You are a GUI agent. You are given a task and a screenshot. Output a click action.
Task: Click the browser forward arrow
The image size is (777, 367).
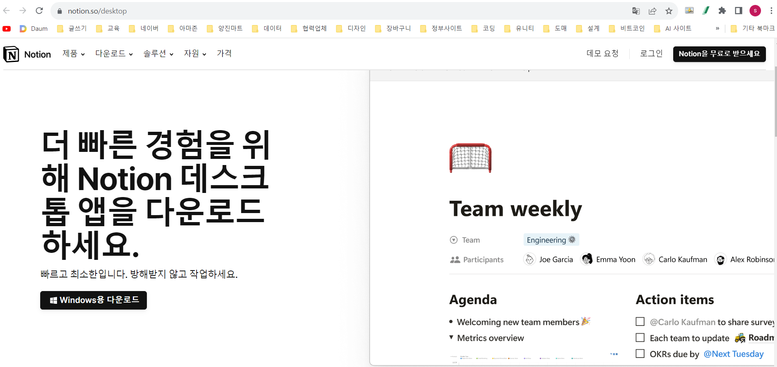tap(23, 11)
